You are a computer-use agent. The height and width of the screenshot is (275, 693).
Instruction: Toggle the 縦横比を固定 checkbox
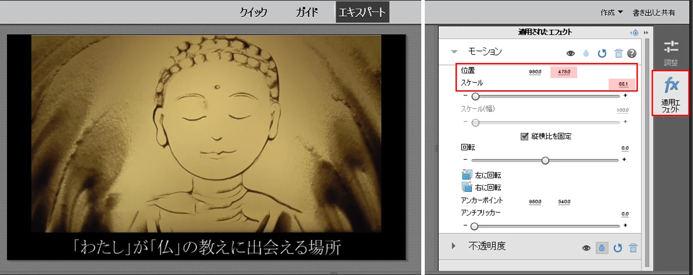[525, 136]
